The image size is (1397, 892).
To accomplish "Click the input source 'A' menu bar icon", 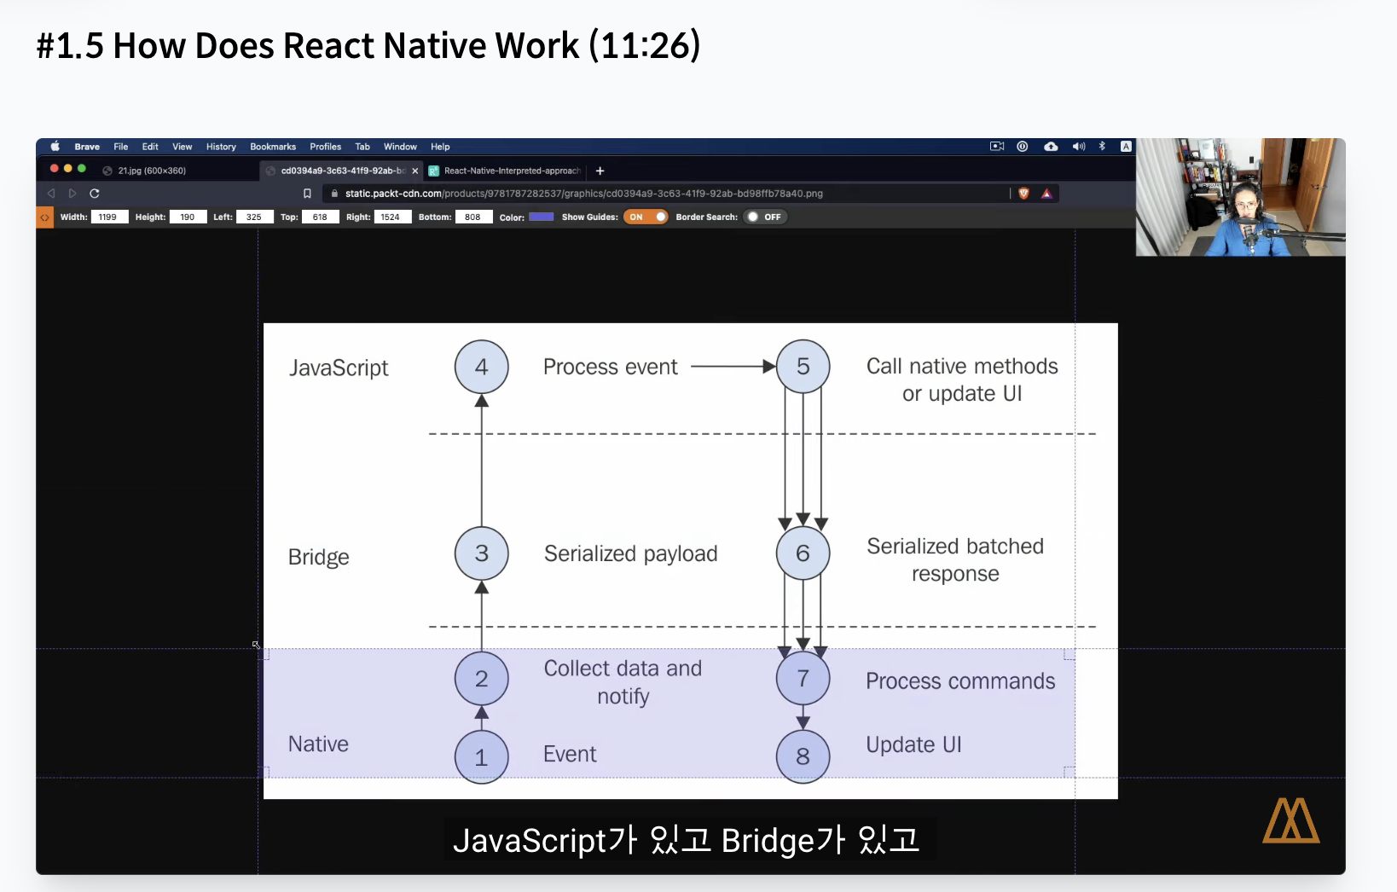I will pos(1126,147).
